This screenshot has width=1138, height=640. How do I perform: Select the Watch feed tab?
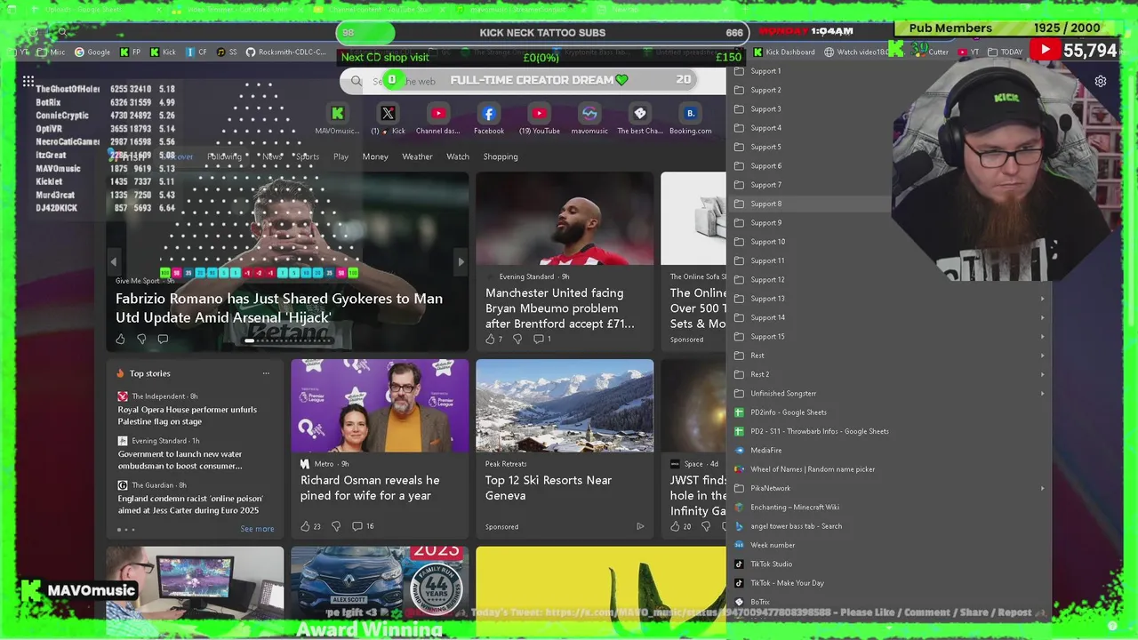(458, 156)
